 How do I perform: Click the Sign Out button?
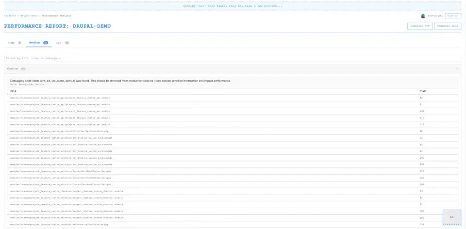click(x=453, y=16)
